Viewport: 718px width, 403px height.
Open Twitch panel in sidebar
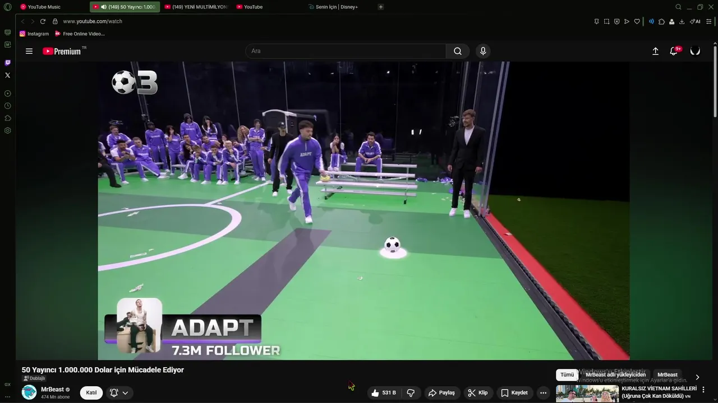click(x=7, y=63)
